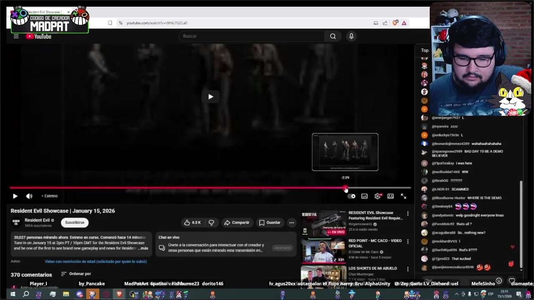Click the magnifier search button
The height and width of the screenshot is (300, 534).
point(333,36)
